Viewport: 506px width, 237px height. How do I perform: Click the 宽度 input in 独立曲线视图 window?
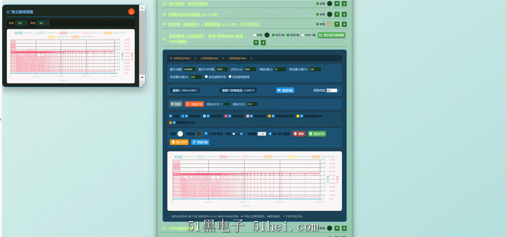[21, 23]
